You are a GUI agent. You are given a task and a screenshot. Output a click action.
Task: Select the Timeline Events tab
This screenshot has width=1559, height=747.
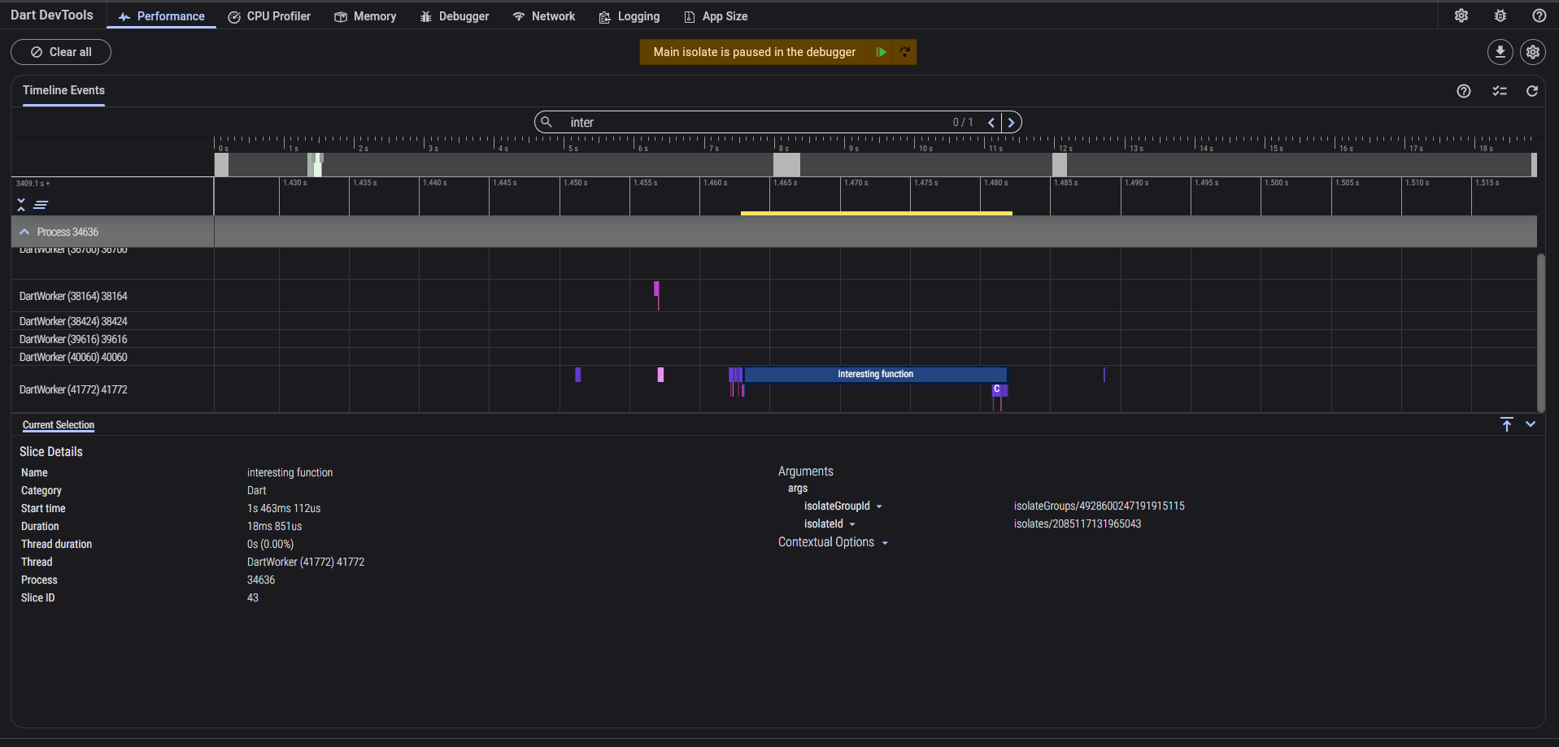(x=63, y=90)
